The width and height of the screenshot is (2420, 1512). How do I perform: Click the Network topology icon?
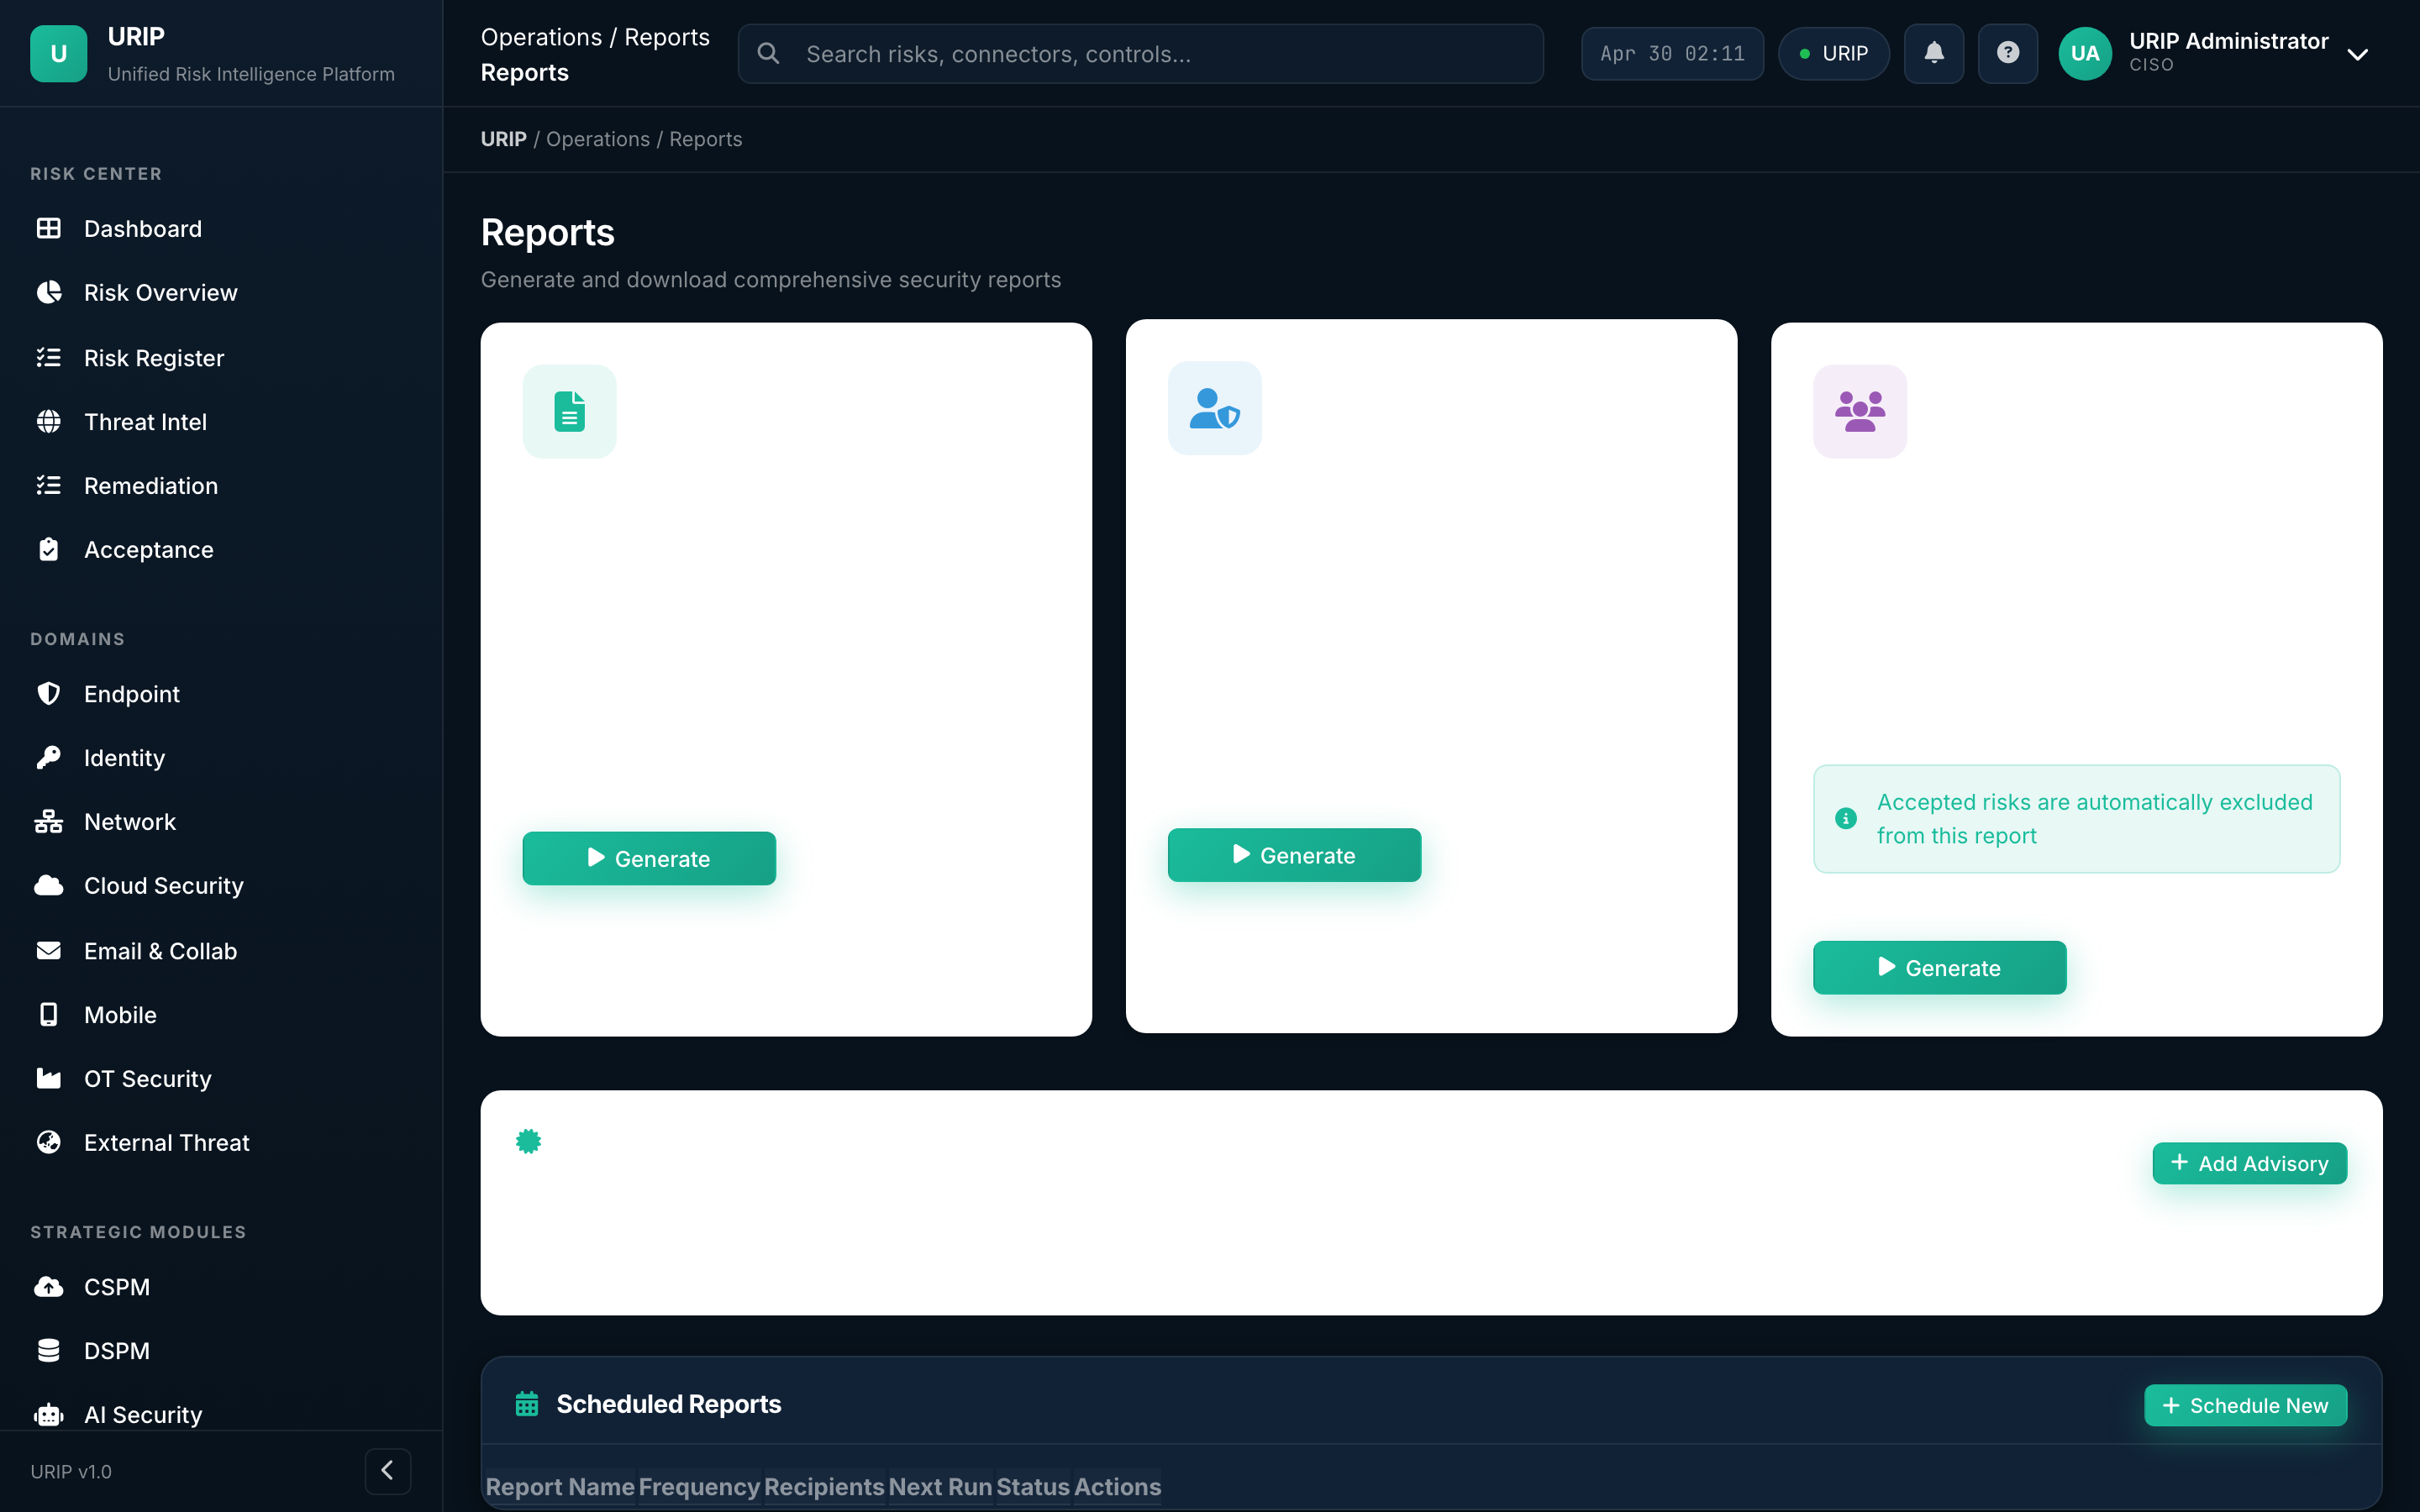tap(48, 822)
